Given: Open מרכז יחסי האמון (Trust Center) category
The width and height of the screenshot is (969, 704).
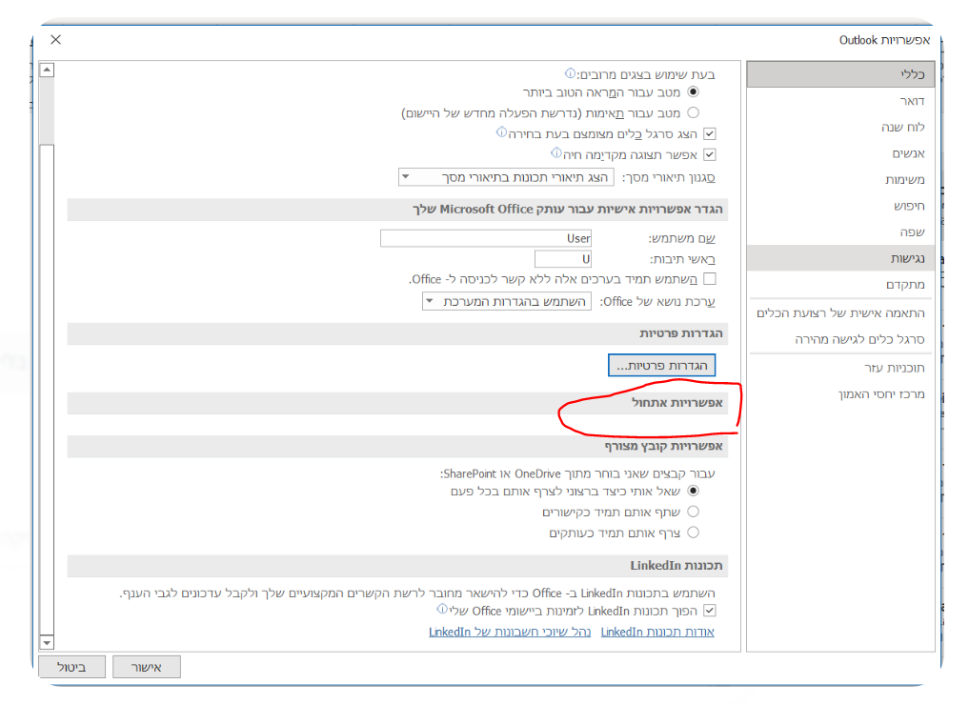Looking at the screenshot, I should click(881, 394).
